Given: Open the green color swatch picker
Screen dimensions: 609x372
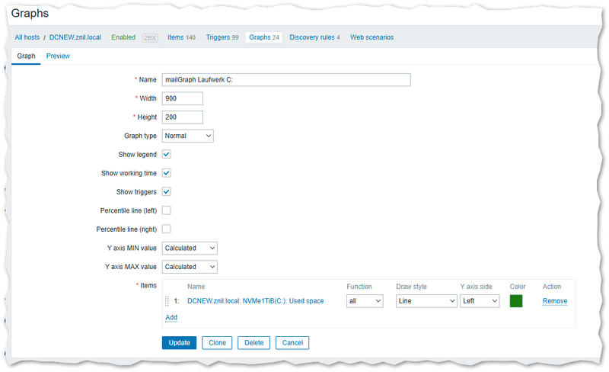Looking at the screenshot, I should (516, 301).
